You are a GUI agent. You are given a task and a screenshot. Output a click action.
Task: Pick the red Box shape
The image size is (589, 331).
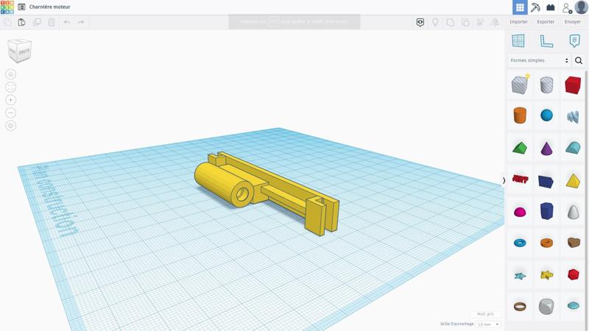pos(573,85)
